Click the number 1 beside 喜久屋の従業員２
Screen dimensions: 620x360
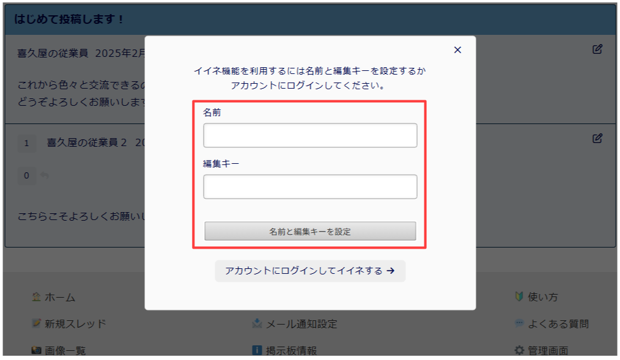click(27, 144)
